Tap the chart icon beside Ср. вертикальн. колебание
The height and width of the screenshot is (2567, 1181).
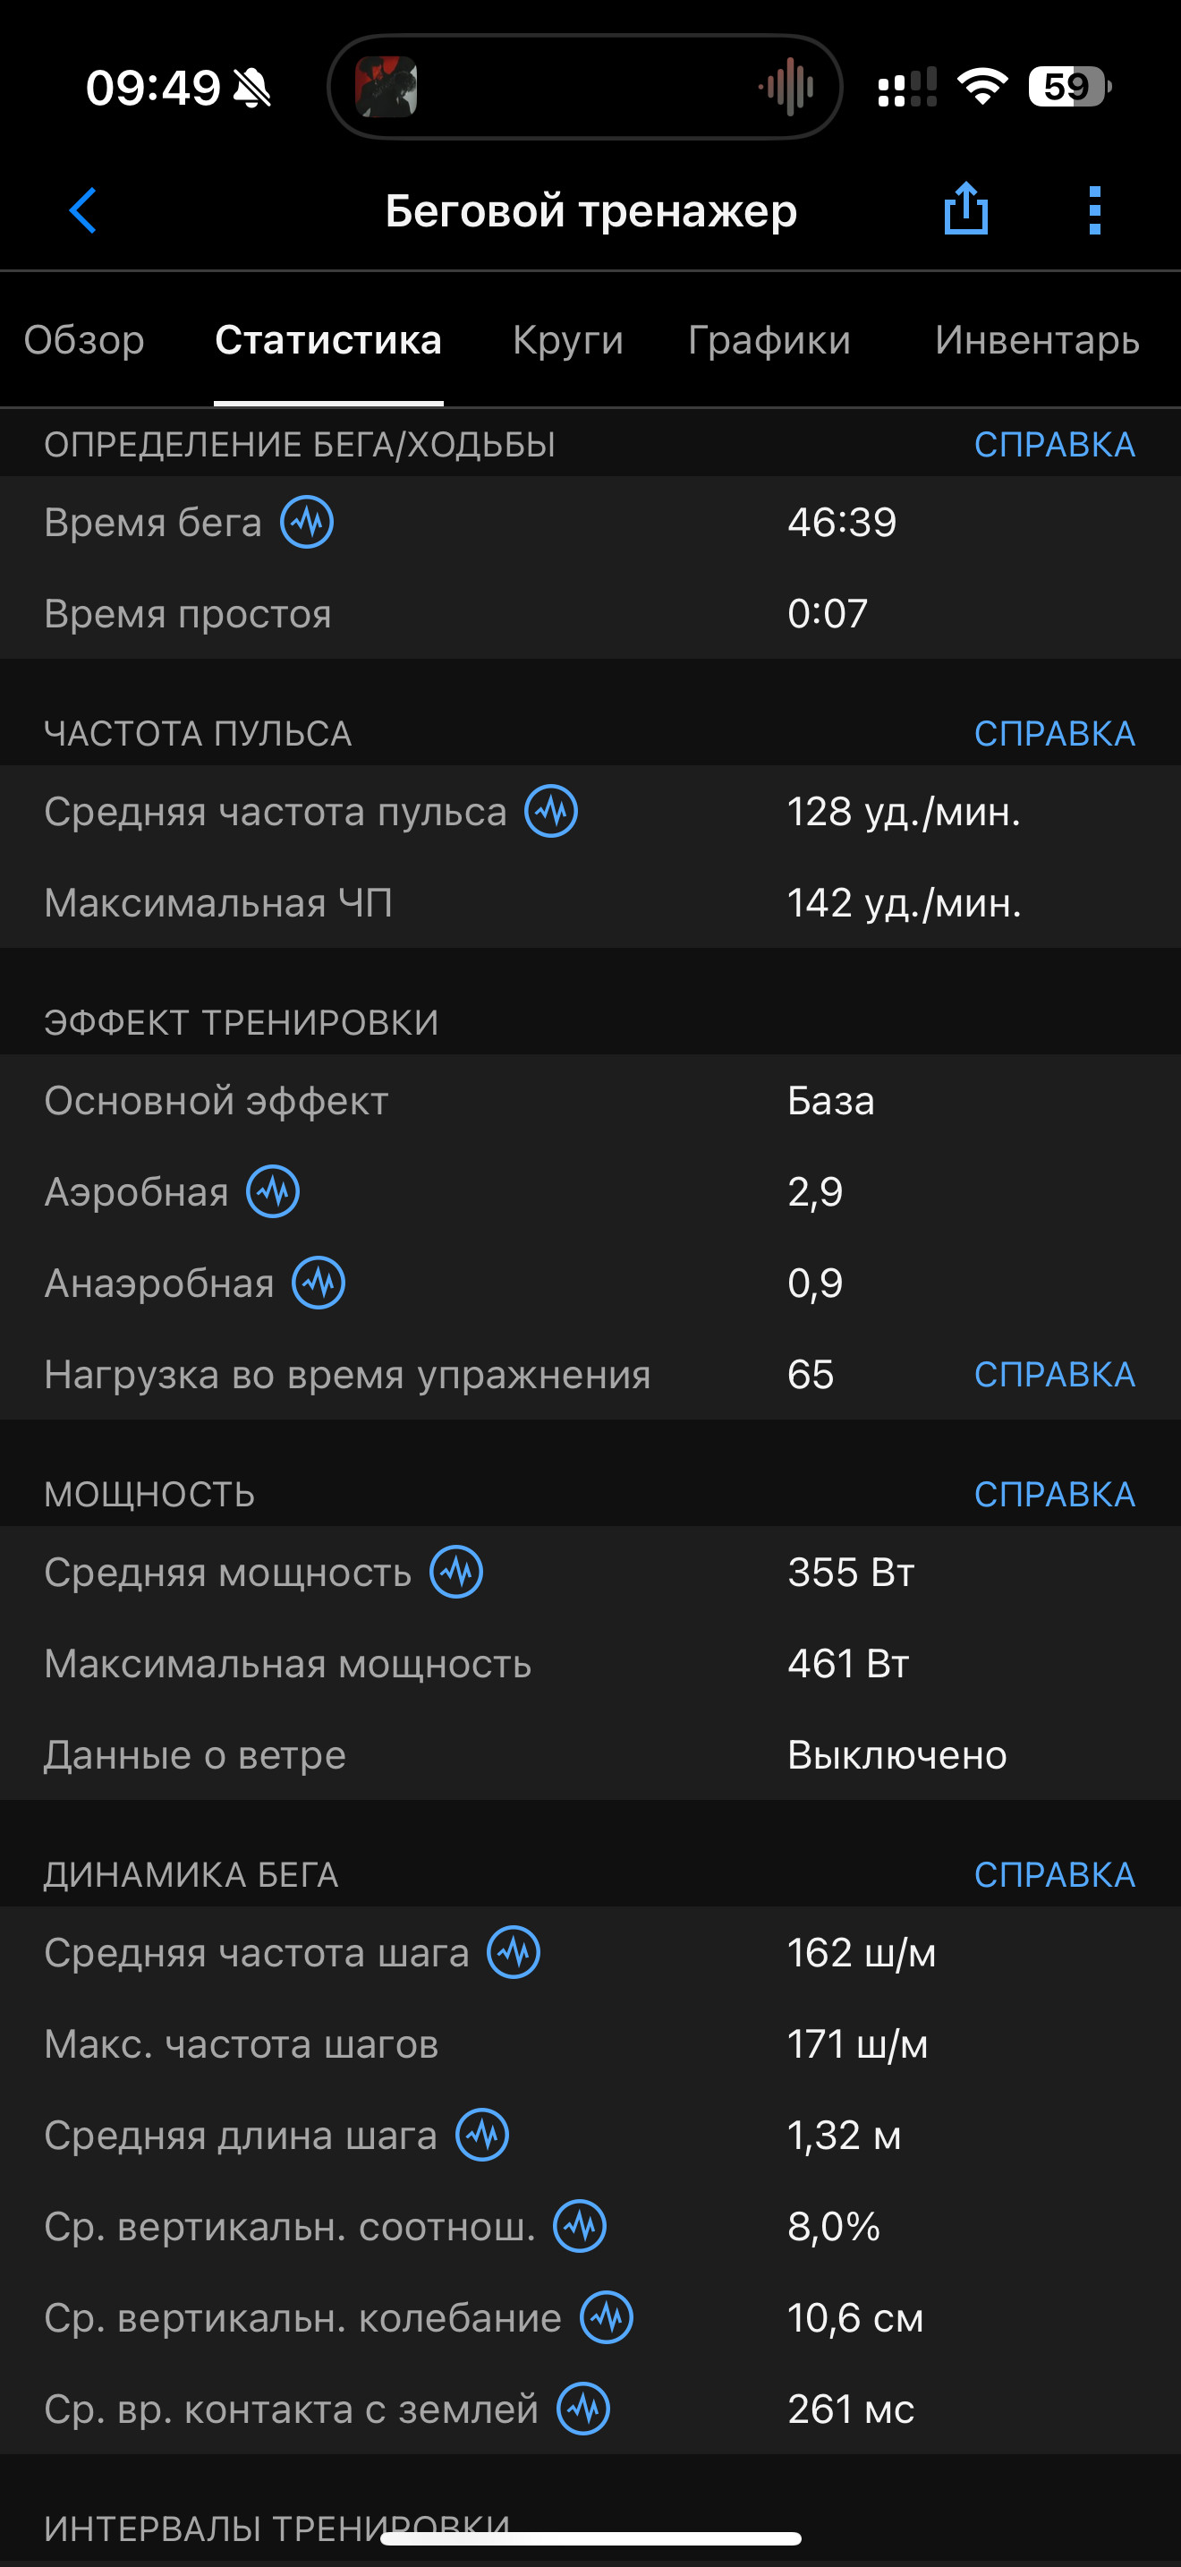(607, 2318)
